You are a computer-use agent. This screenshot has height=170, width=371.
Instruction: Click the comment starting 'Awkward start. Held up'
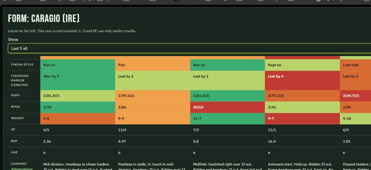(x=300, y=167)
